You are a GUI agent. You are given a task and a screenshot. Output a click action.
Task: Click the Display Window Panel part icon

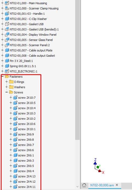click(7, 35)
